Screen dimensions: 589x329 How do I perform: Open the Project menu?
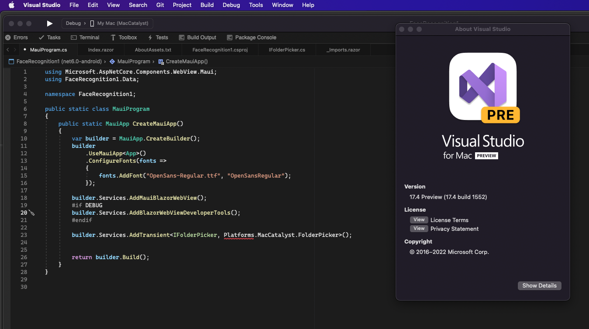coord(182,5)
